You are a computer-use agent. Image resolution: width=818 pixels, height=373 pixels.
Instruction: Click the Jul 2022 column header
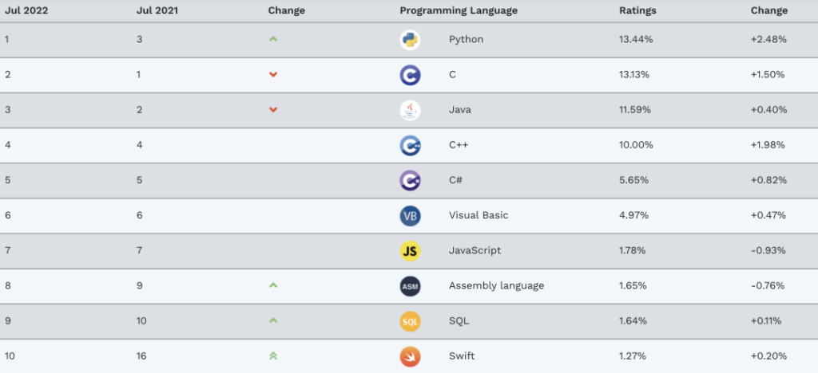point(26,10)
